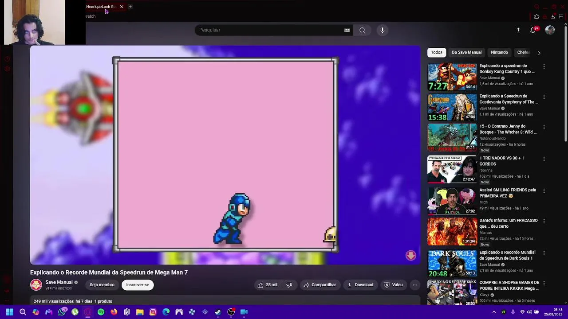
Task: Click the upload arrow icon
Action: point(518,30)
